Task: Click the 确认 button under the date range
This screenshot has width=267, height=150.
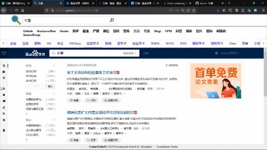Action: (x=50, y=86)
